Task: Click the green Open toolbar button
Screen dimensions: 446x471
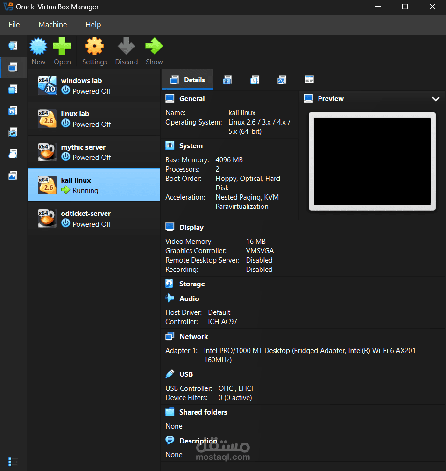Action: 62,51
